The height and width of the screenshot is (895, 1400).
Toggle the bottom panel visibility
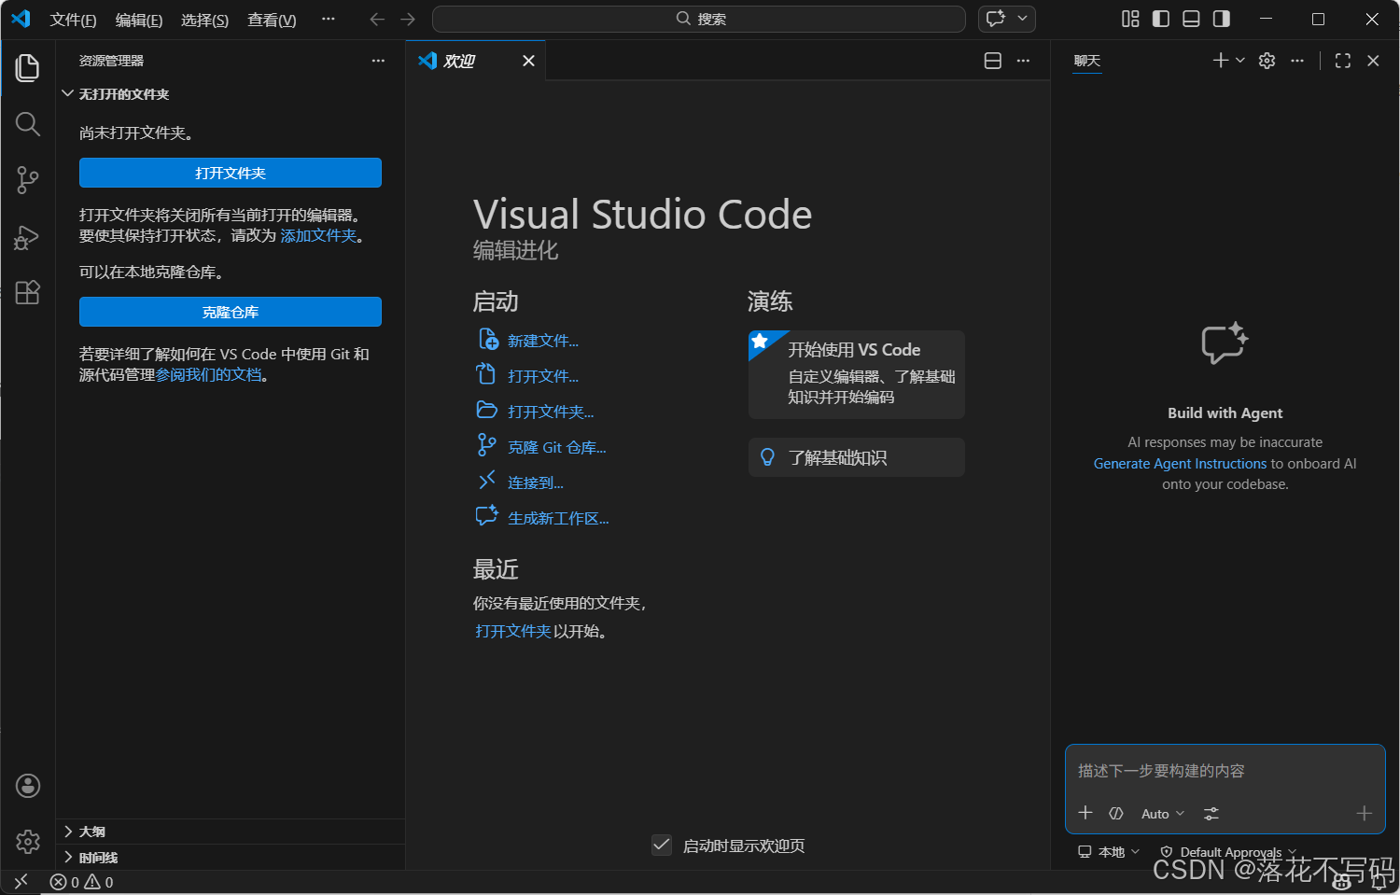tap(1191, 19)
